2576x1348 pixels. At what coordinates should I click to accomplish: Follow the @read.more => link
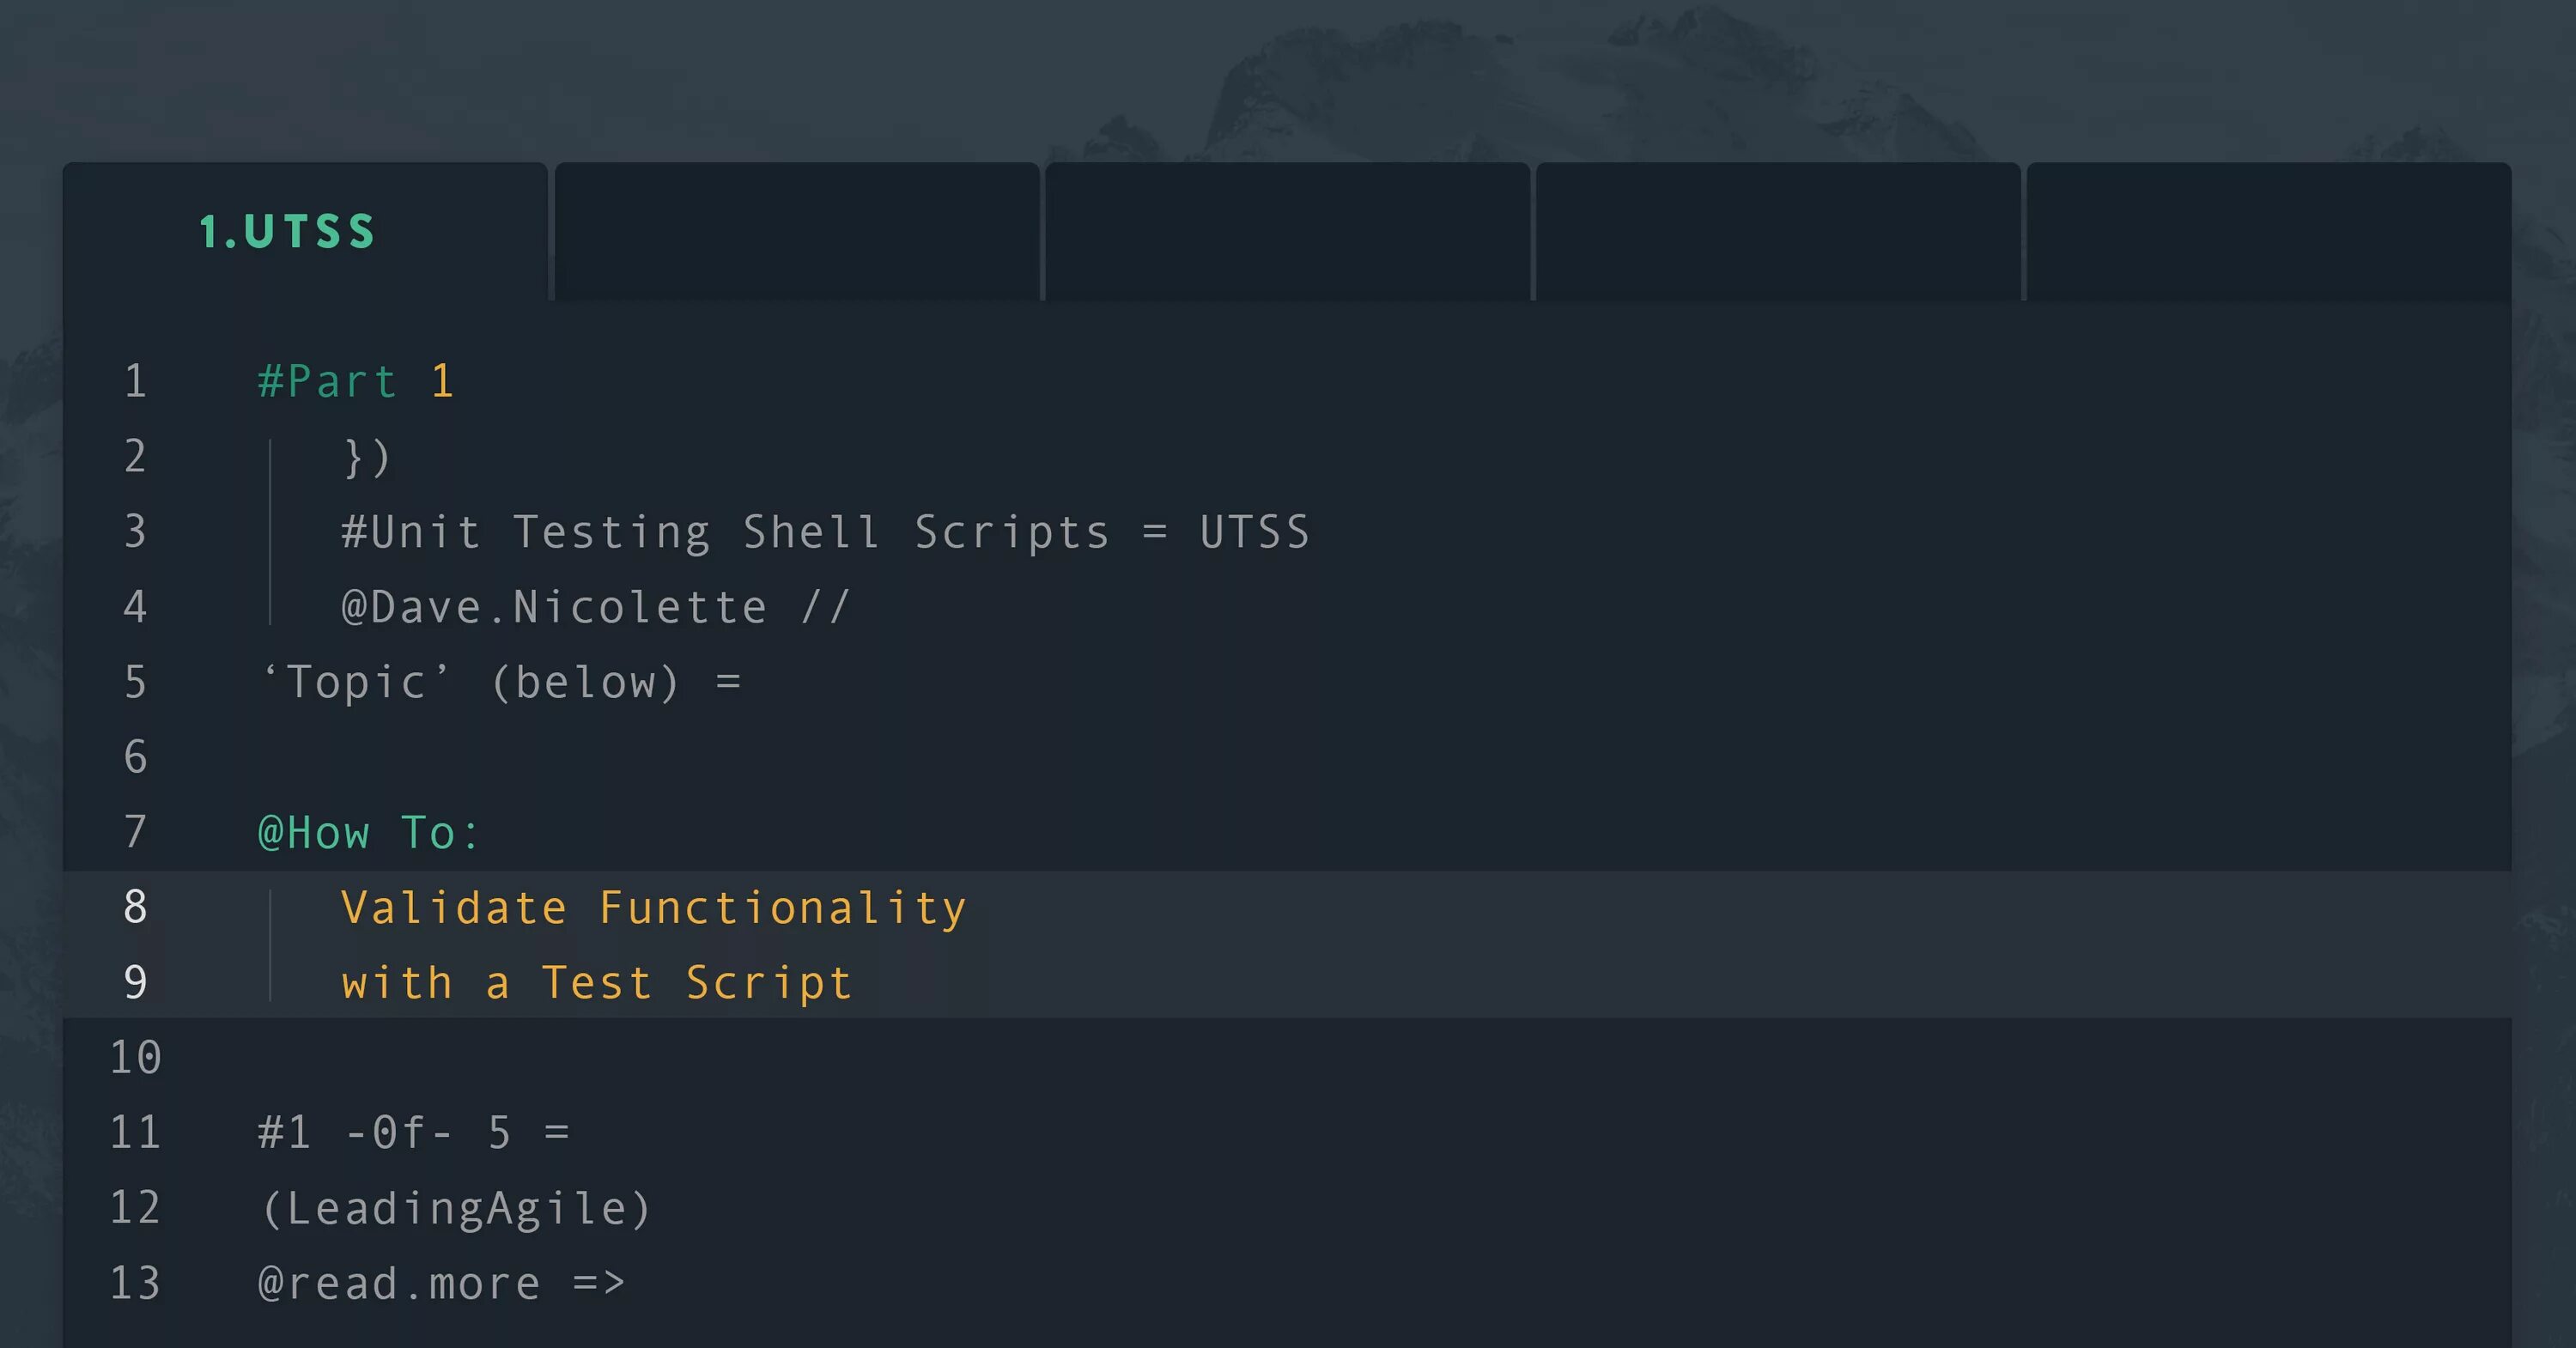(441, 1283)
